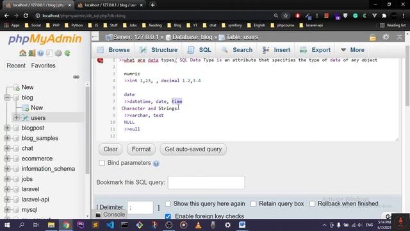The width and height of the screenshot is (410, 231).
Task: Collapse the top menu panel arrow icon
Action: pyautogui.click(x=399, y=37)
